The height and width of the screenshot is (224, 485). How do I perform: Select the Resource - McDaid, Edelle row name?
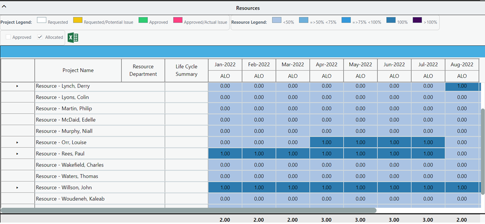(x=65, y=120)
